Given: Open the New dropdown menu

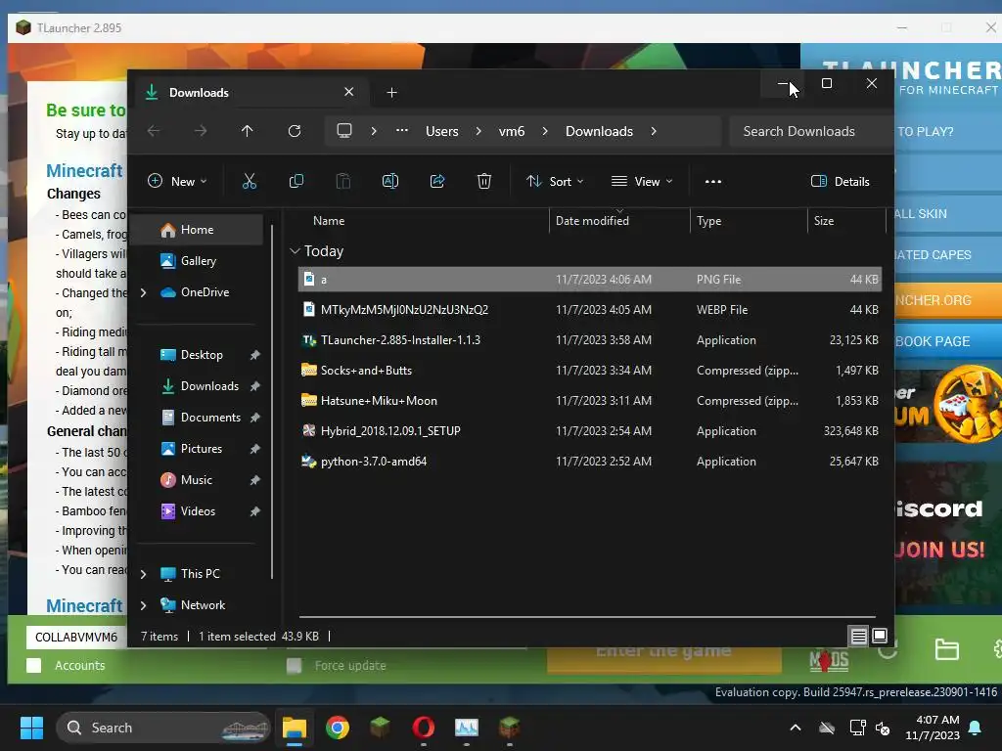Looking at the screenshot, I should tap(177, 181).
